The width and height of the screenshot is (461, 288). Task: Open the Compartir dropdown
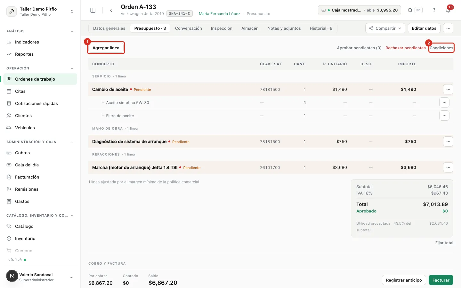click(x=385, y=28)
